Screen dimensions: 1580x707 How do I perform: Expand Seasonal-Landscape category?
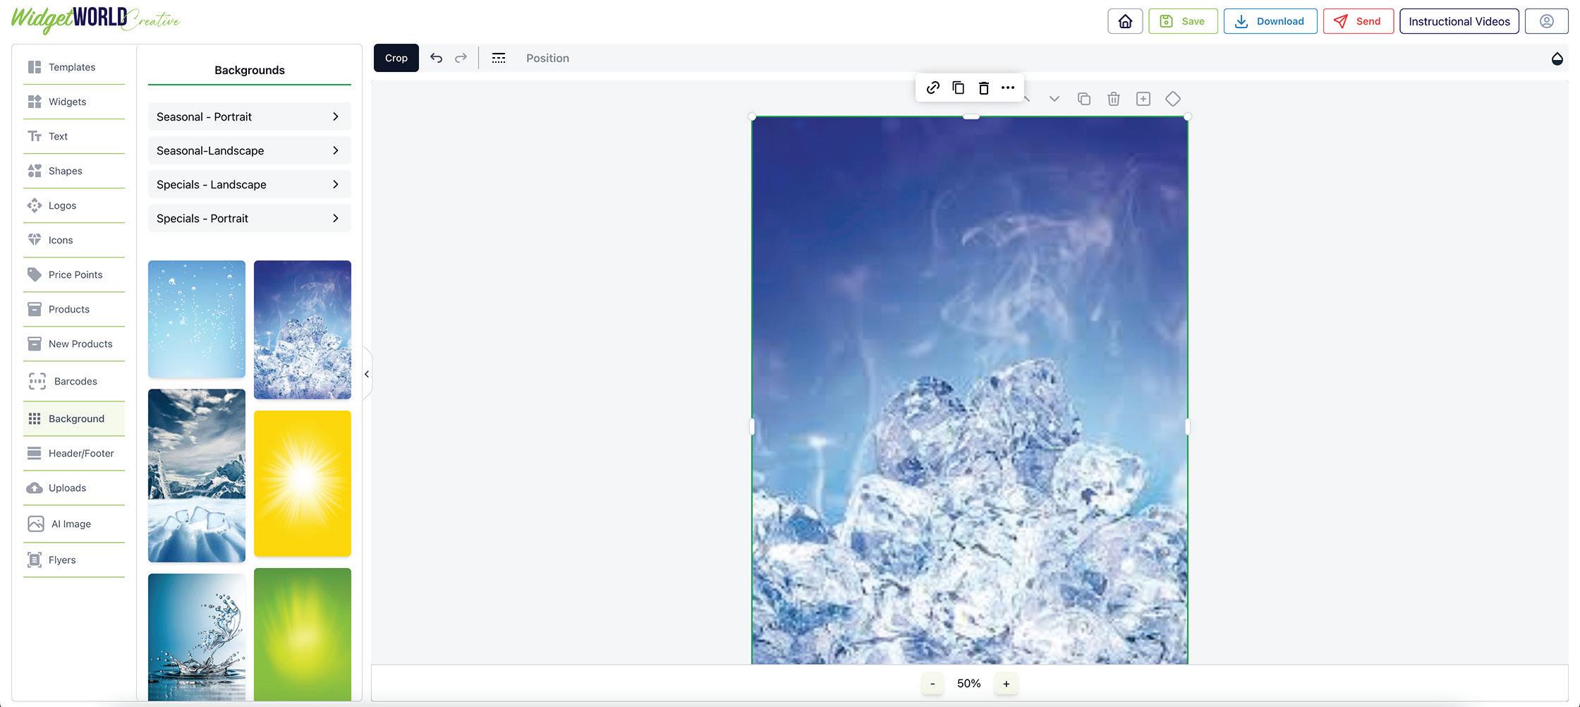249,150
